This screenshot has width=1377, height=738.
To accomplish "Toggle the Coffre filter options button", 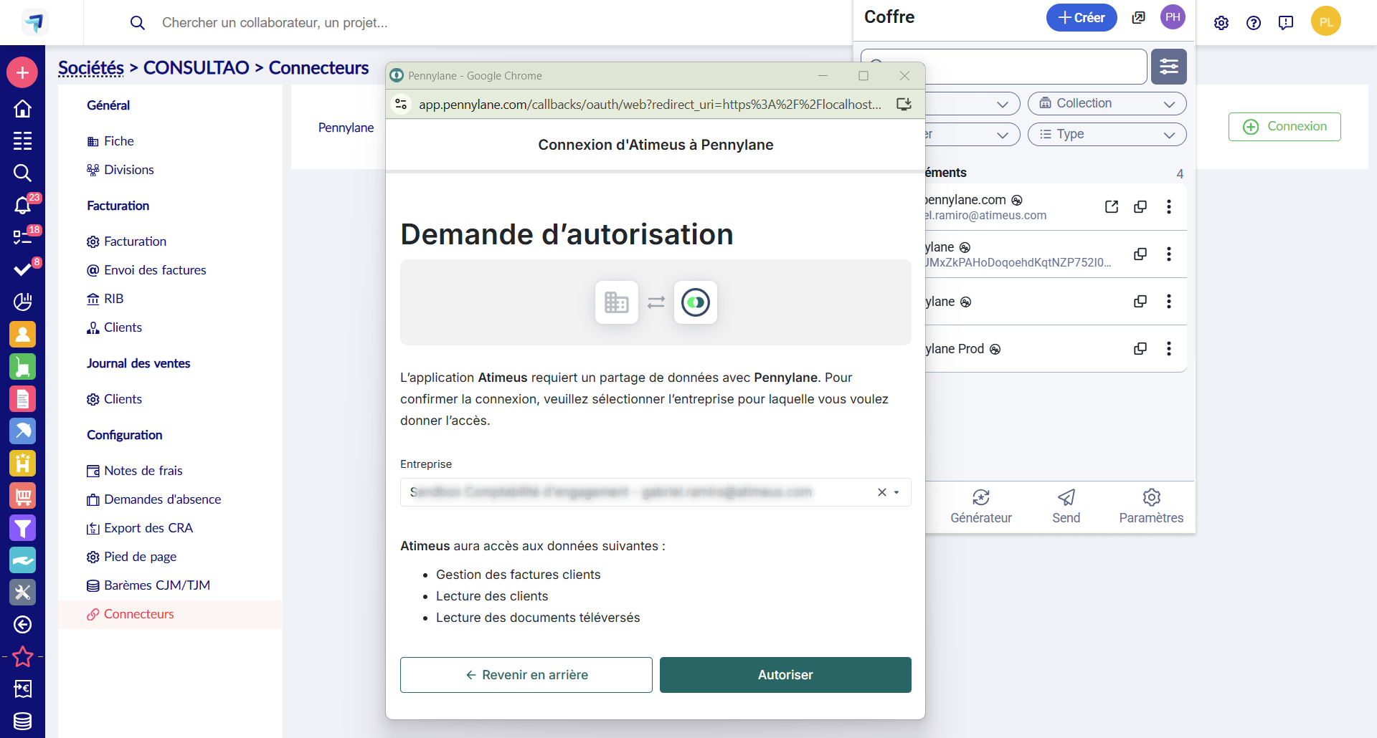I will 1169,67.
